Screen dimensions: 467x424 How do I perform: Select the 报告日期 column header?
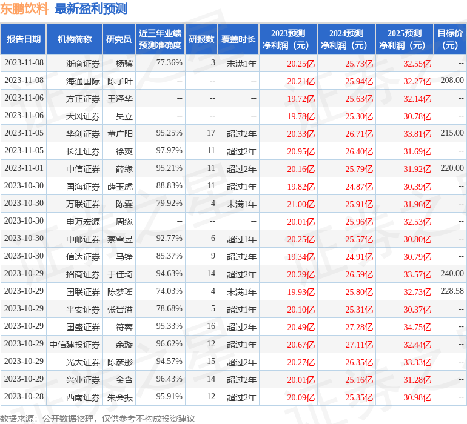coord(24,39)
